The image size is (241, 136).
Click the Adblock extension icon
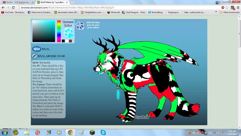point(223,8)
